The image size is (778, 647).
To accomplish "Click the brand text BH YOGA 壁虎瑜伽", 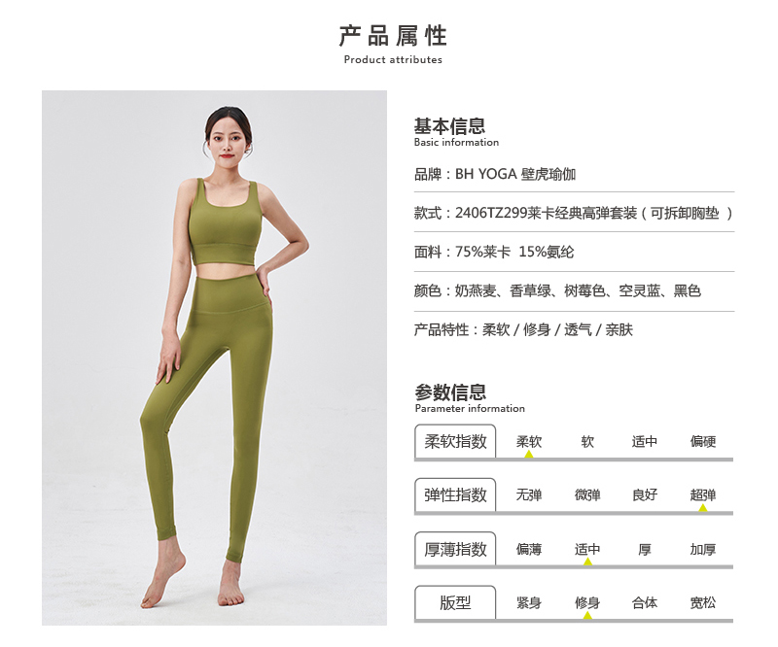I will 515,174.
